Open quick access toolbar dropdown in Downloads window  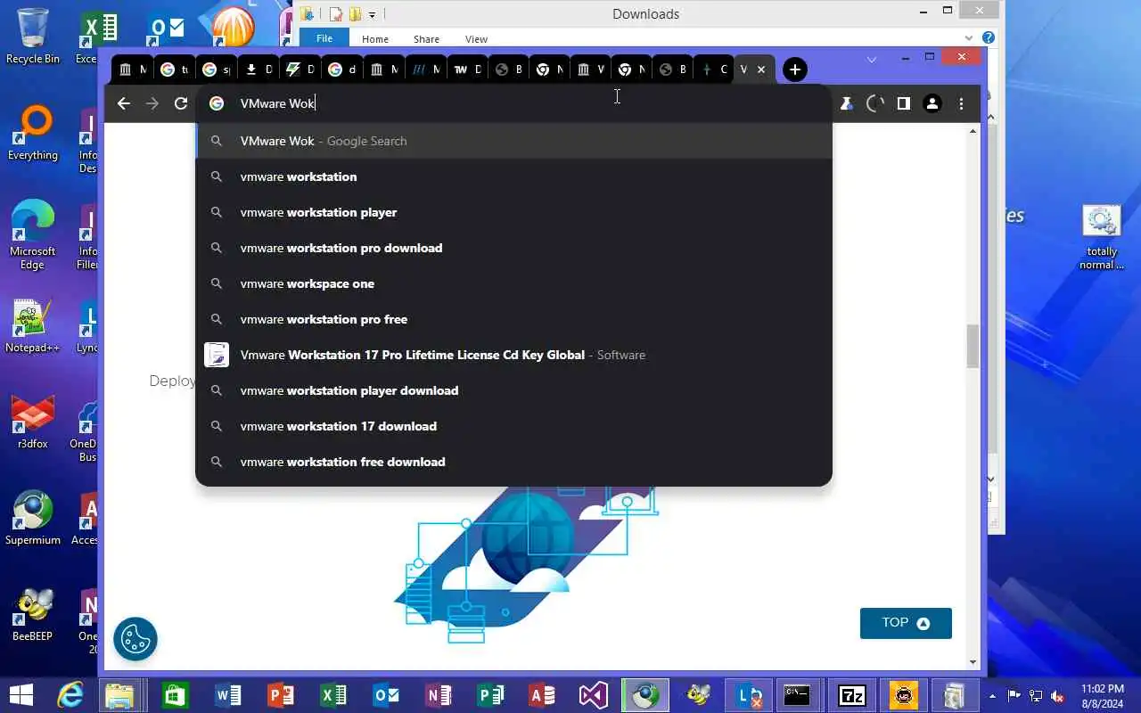pyautogui.click(x=372, y=14)
